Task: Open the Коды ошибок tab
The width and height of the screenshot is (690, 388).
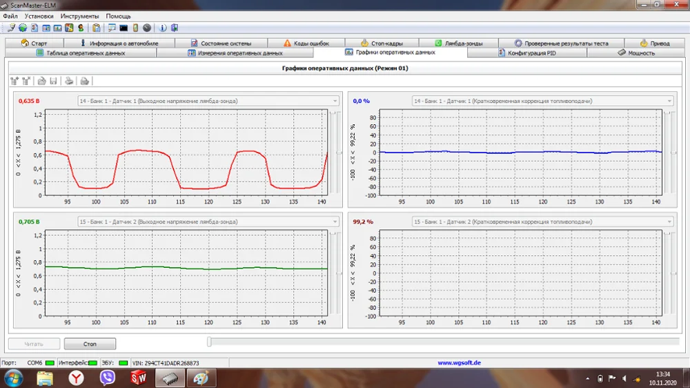Action: point(306,43)
